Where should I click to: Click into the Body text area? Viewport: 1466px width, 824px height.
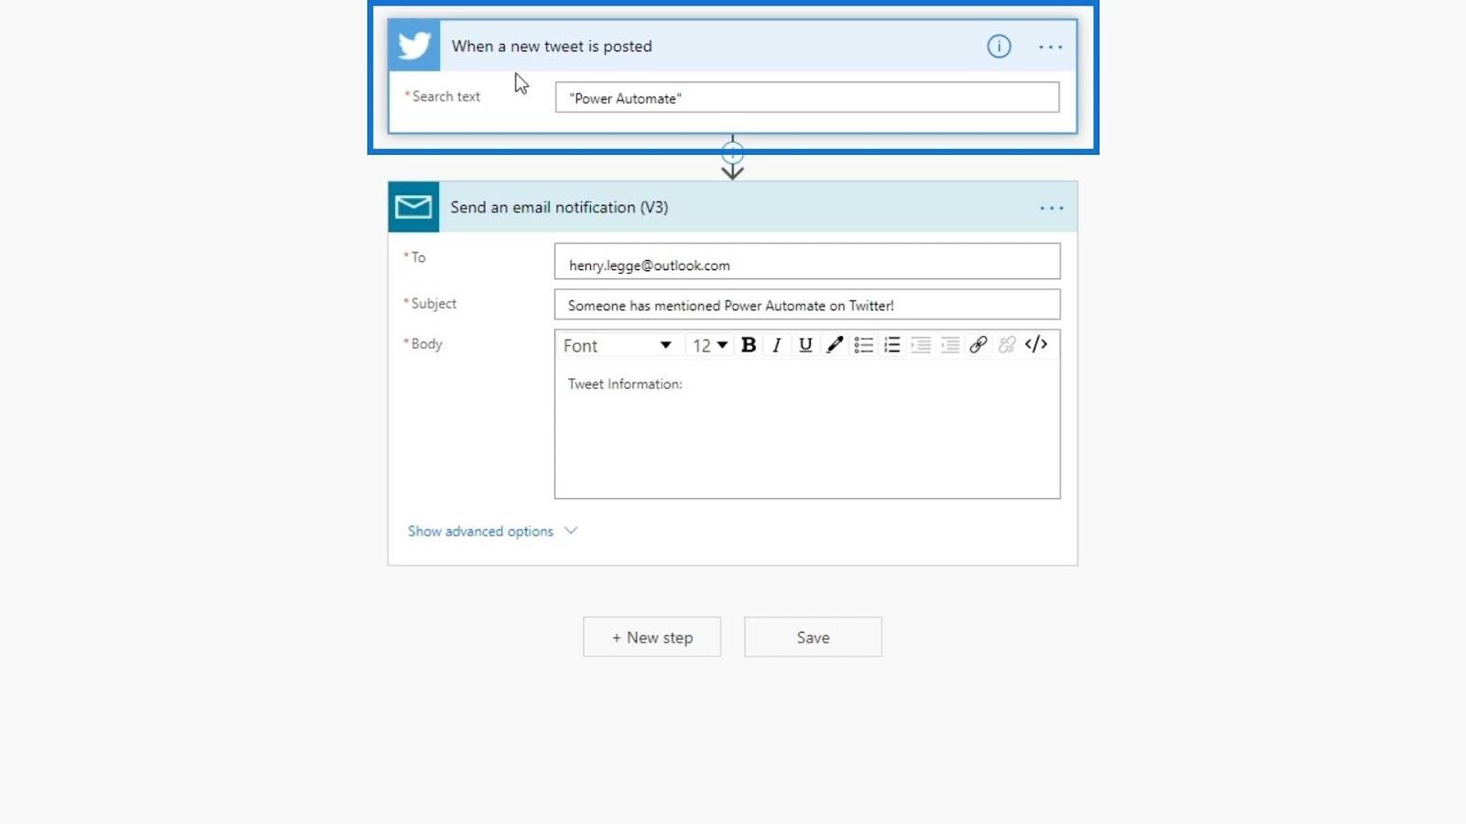(x=807, y=430)
